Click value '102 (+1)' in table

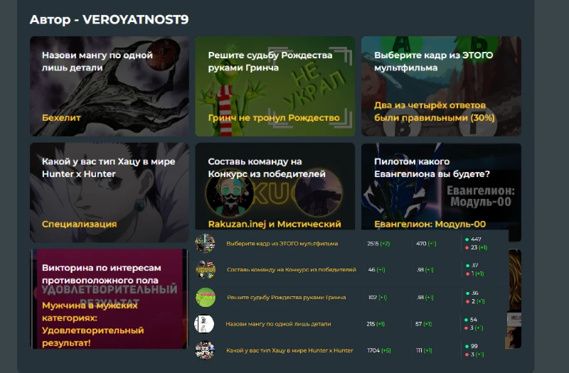point(378,297)
